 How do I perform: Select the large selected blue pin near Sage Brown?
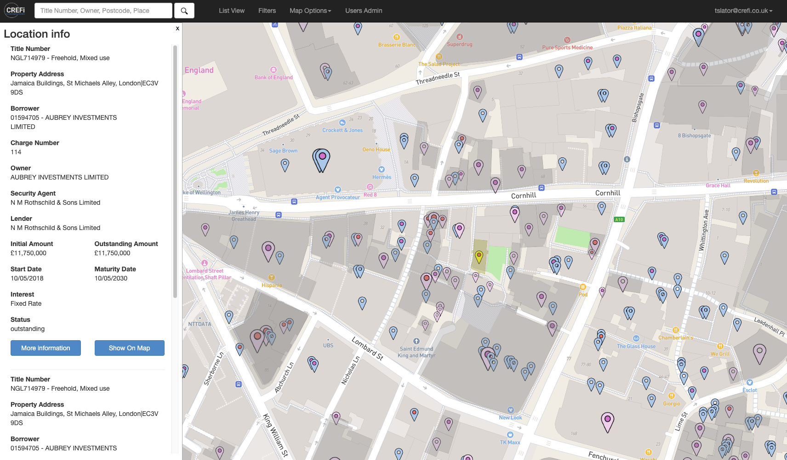click(322, 160)
